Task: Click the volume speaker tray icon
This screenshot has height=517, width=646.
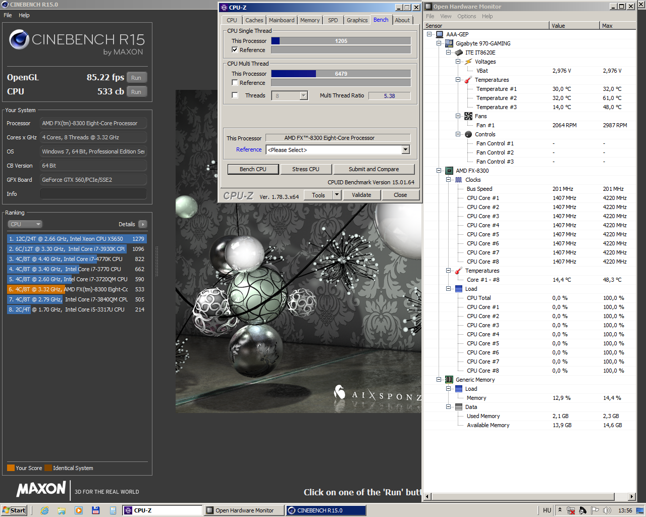Action: [x=607, y=510]
